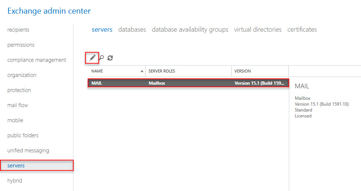This screenshot has width=361, height=191.
Task: Click the search magnifier icon
Action: pyautogui.click(x=101, y=58)
